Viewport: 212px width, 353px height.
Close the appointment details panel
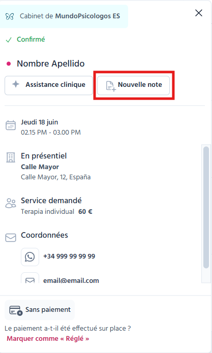tap(199, 13)
